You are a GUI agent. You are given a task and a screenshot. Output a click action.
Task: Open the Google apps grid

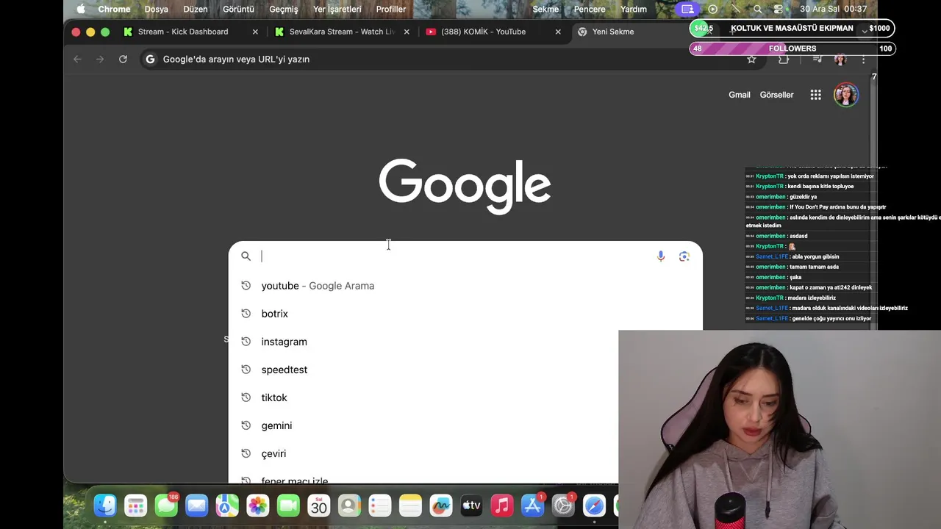point(815,95)
